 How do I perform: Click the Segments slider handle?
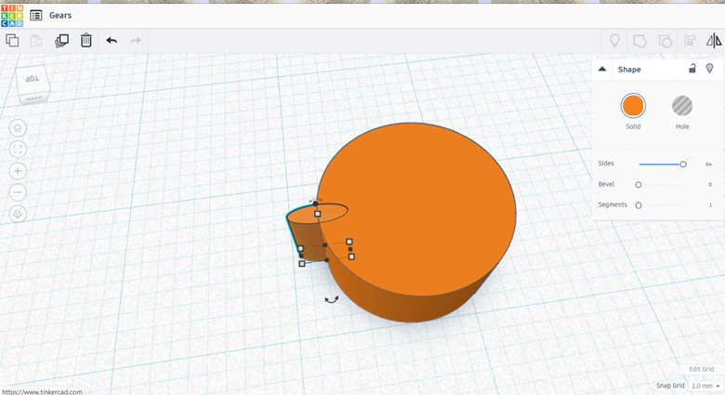coord(639,205)
